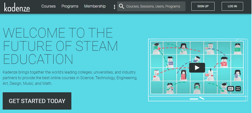Expand the video to fullscreen
Viewport: 252px width, 113px height.
click(238, 89)
